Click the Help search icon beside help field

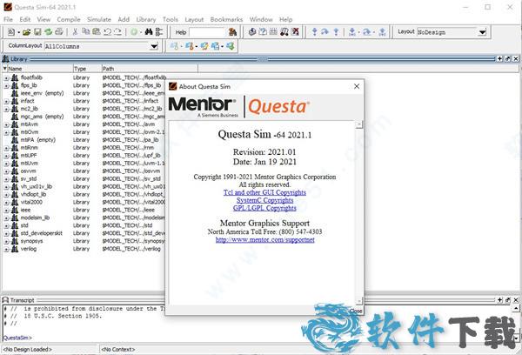tap(232, 32)
